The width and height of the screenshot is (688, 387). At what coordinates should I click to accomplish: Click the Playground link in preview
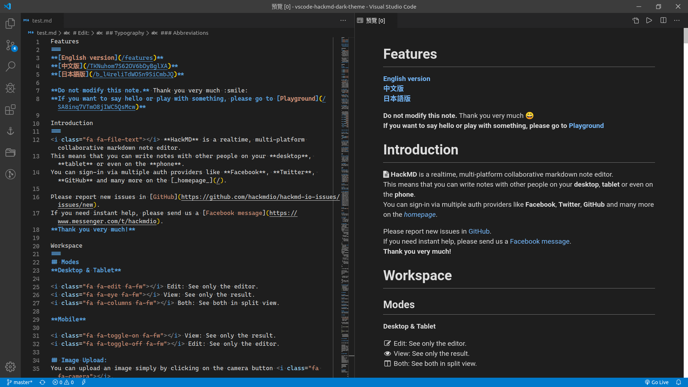586,126
